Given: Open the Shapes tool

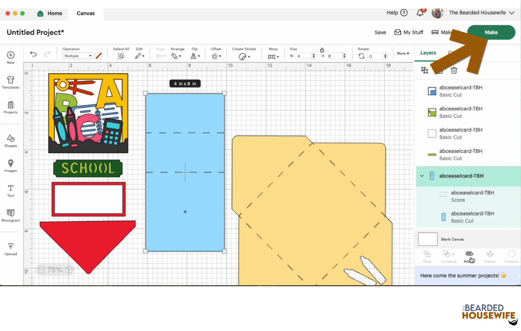Looking at the screenshot, I should click(10, 141).
